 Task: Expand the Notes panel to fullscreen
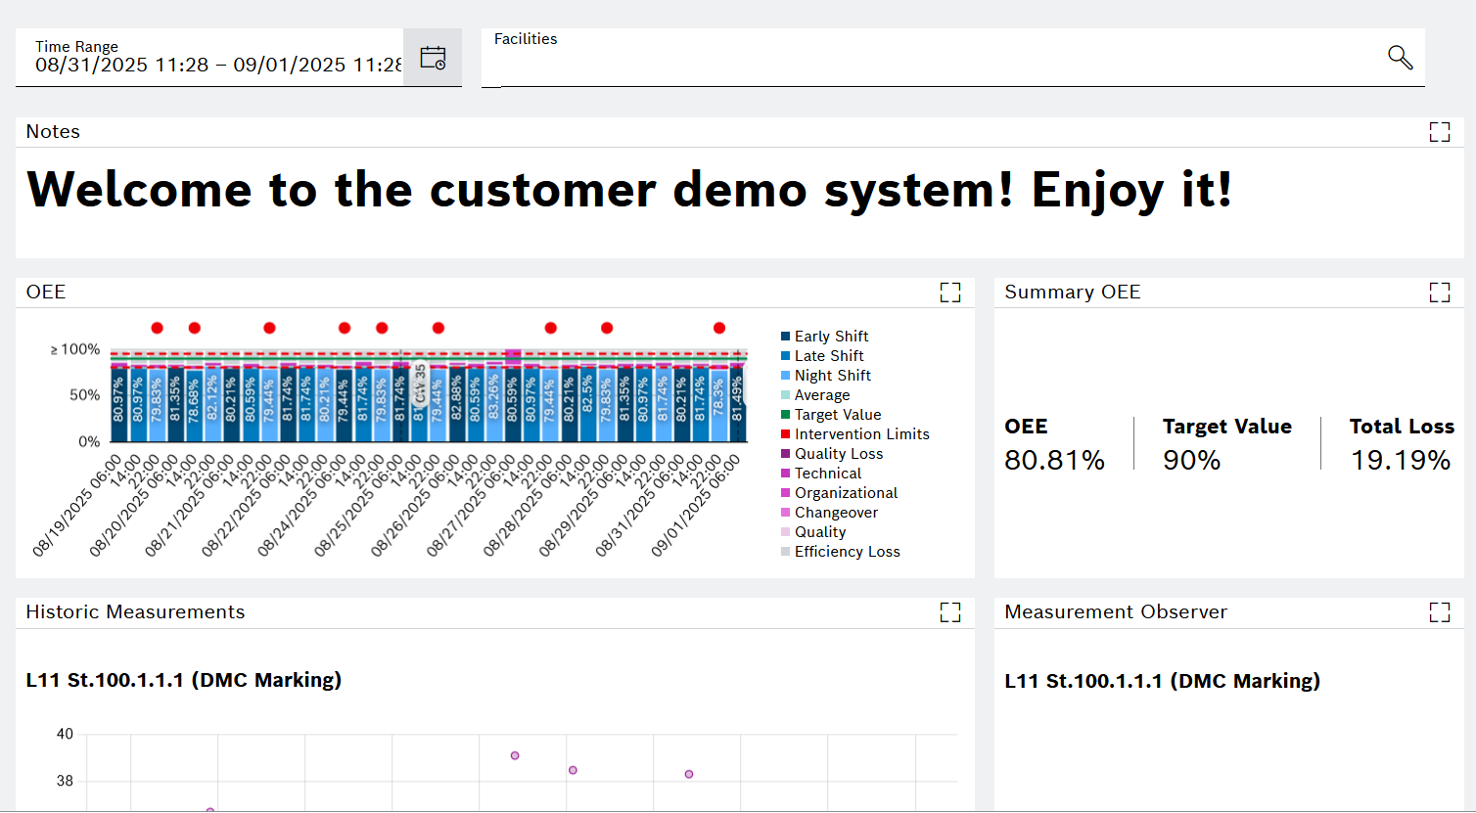click(x=1440, y=131)
